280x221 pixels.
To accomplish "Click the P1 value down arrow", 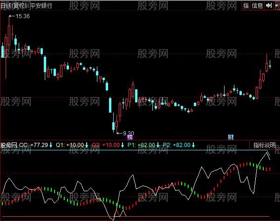I will click(x=157, y=145).
